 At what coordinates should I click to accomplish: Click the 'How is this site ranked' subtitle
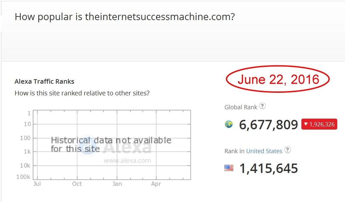click(82, 93)
